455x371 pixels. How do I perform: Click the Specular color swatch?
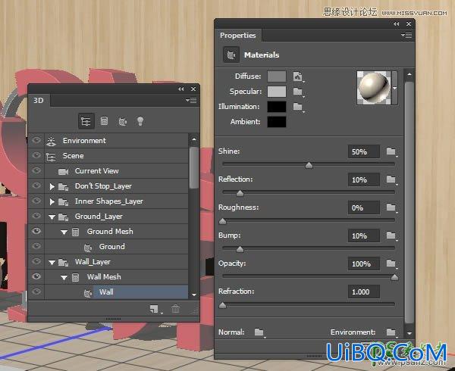tap(277, 92)
